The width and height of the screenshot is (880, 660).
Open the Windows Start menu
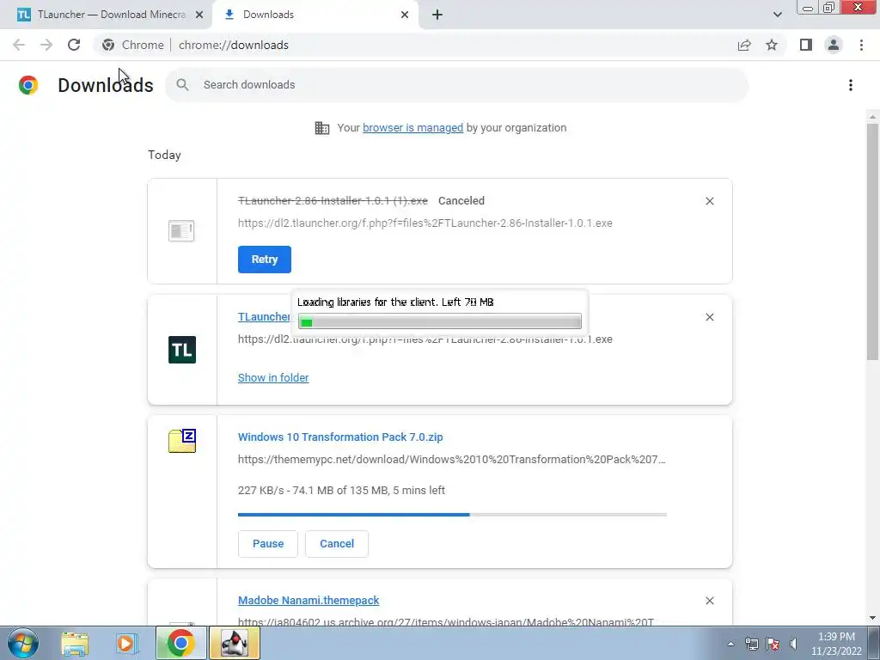(23, 643)
